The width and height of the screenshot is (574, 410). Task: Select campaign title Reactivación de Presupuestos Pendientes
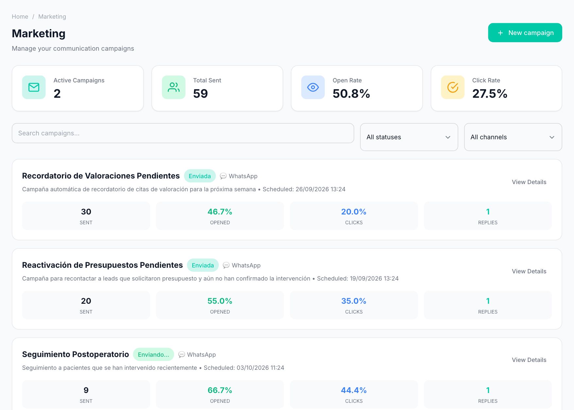coord(102,265)
